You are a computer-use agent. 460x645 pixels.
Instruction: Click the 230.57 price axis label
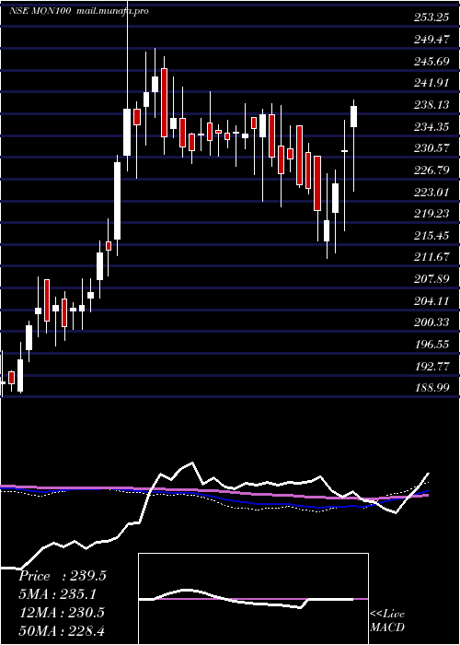(431, 148)
